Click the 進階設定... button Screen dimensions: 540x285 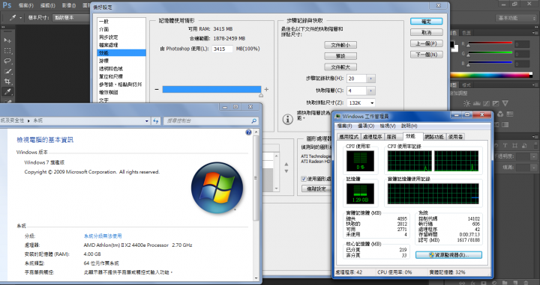(x=316, y=189)
